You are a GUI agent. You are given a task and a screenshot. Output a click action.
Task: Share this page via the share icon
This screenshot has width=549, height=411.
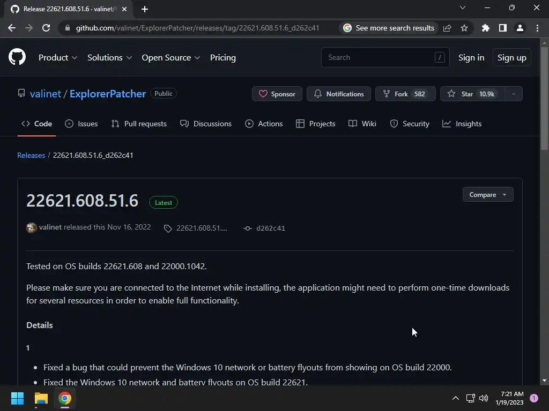coord(447,28)
